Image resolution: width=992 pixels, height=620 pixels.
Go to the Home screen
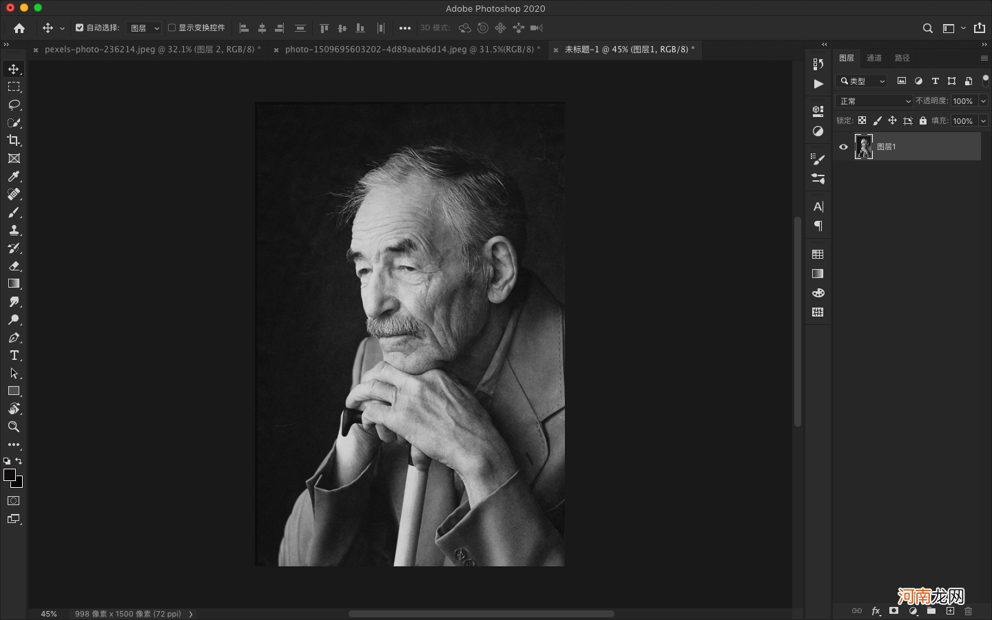(x=19, y=28)
